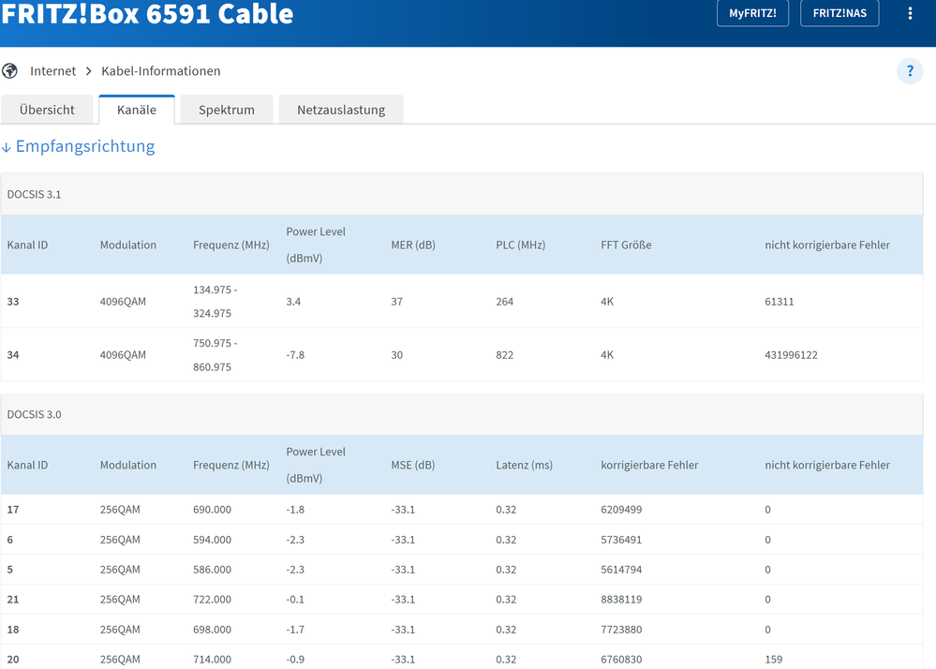Collapse the Empfangsrichtung section arrow
This screenshot has width=936, height=669.
click(6, 147)
